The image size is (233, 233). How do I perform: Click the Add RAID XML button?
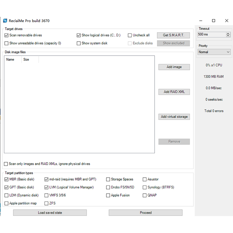174,92
